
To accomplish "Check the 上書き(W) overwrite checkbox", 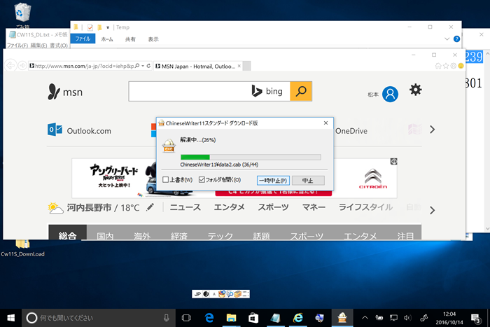I will pos(166,180).
